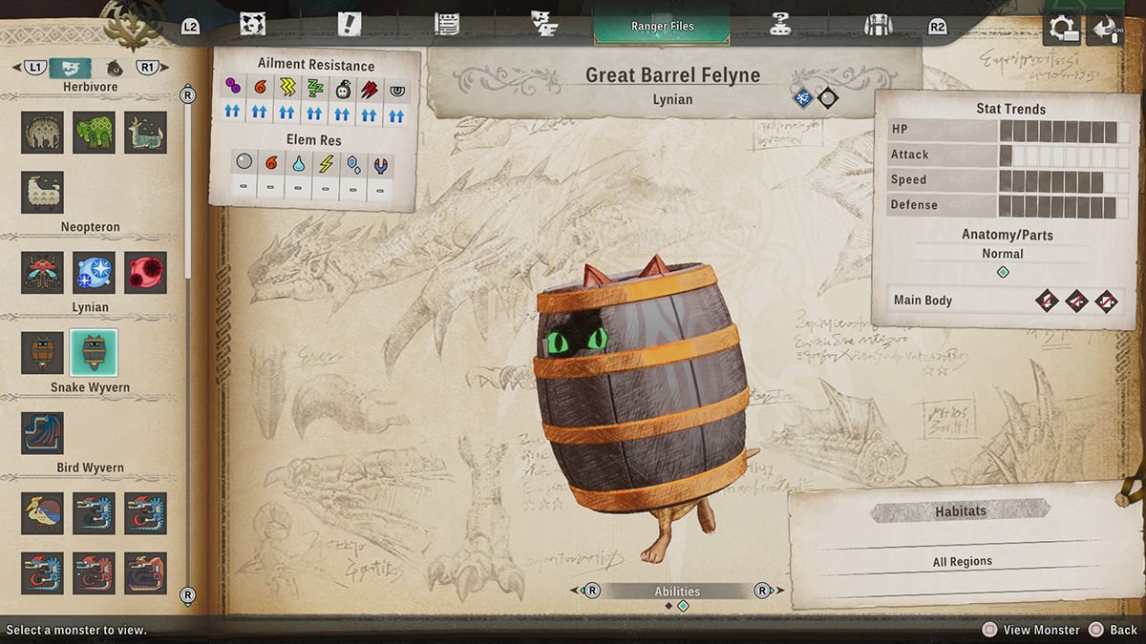This screenshot has width=1146, height=644.
Task: Toggle the egg category icon beside R1
Action: [x=115, y=68]
